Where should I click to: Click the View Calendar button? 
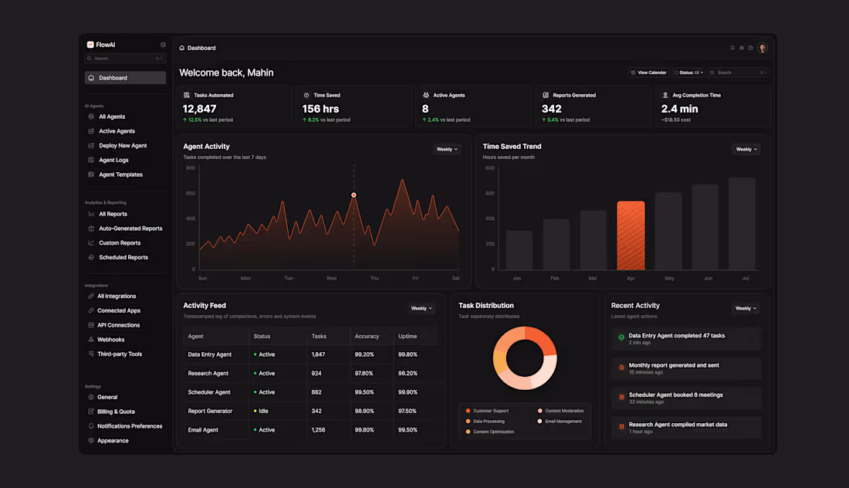point(648,72)
